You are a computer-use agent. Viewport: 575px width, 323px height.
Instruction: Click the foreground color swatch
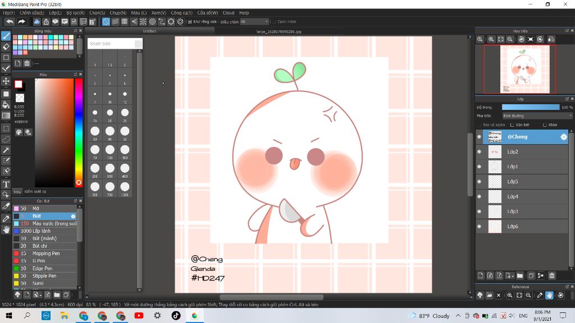point(19,84)
